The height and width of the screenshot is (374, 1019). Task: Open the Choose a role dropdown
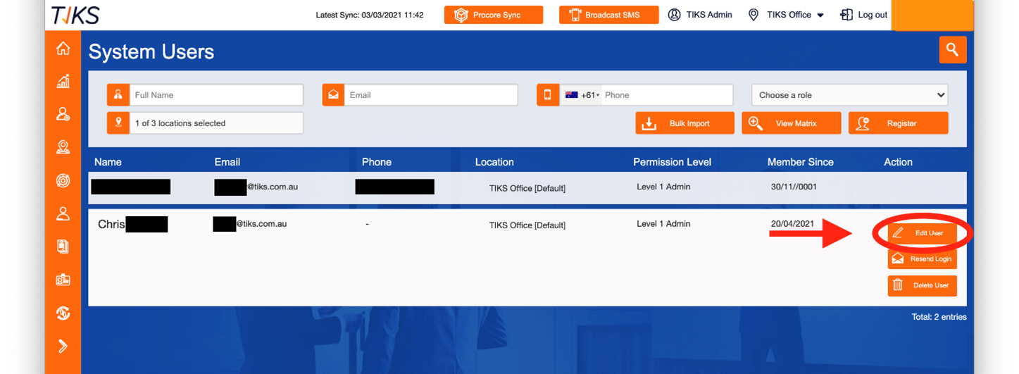849,95
